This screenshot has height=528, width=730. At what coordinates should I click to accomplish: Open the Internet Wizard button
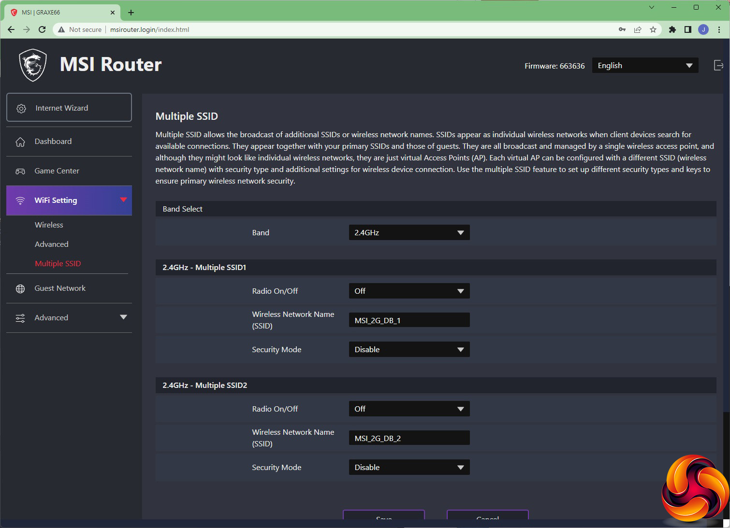pyautogui.click(x=69, y=108)
